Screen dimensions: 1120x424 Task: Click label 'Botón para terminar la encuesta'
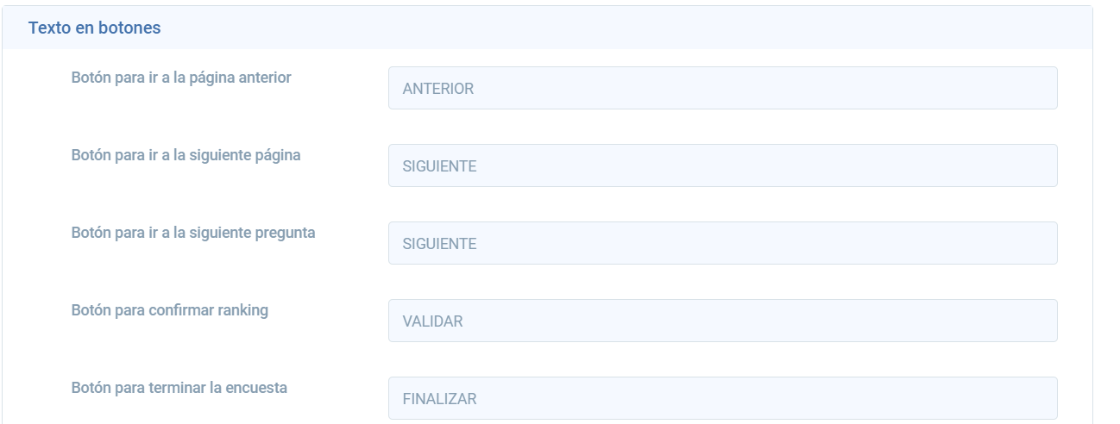click(179, 388)
